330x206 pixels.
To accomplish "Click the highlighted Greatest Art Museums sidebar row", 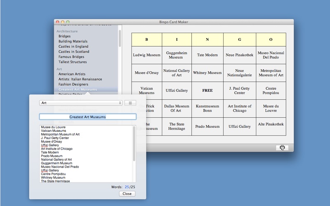I will point(86,89).
